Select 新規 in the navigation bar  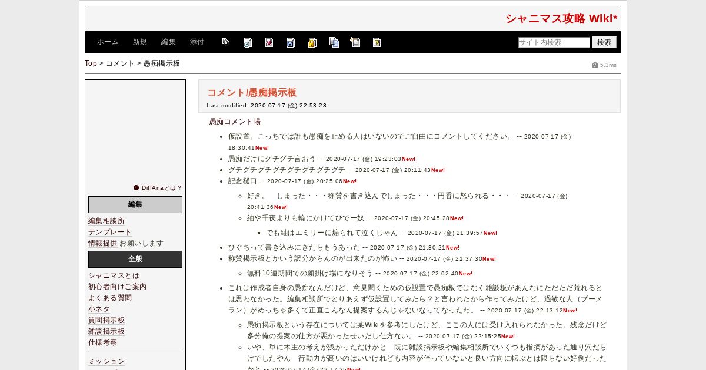coord(140,42)
